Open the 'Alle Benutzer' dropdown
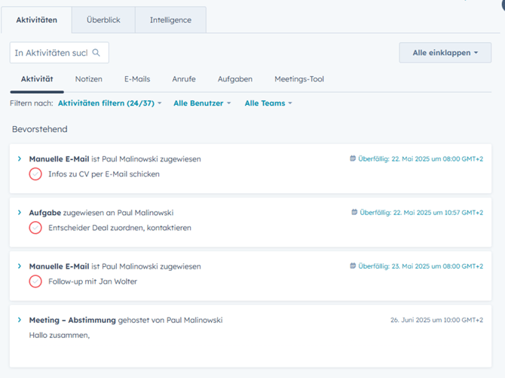The image size is (505, 378). click(x=202, y=103)
